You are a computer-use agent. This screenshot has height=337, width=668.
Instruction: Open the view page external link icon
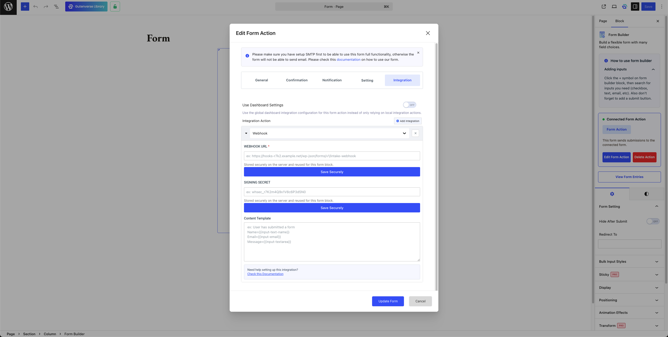(604, 7)
